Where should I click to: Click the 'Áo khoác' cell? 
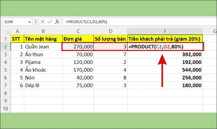click(43, 70)
